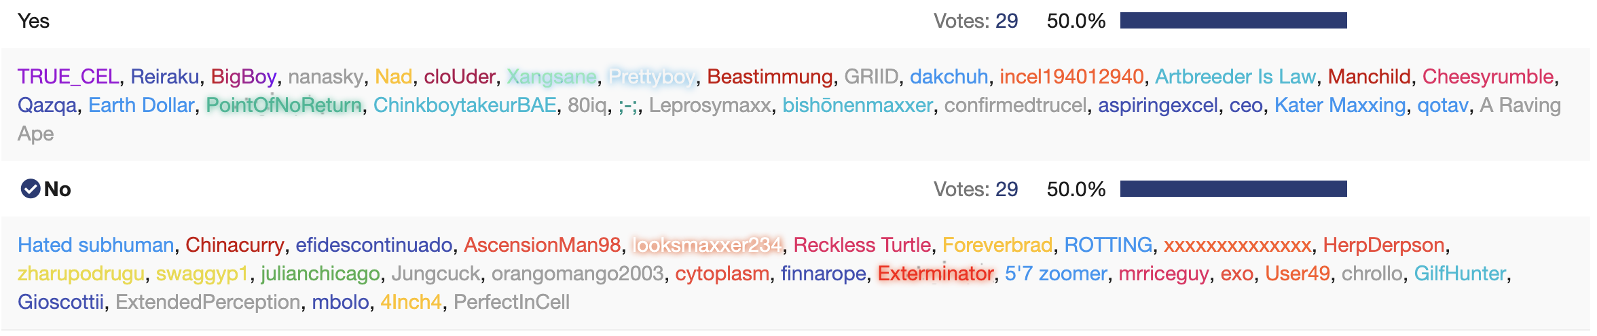Open the No vote count 29
Viewport: 1597px width, 336px height.
pos(1006,189)
